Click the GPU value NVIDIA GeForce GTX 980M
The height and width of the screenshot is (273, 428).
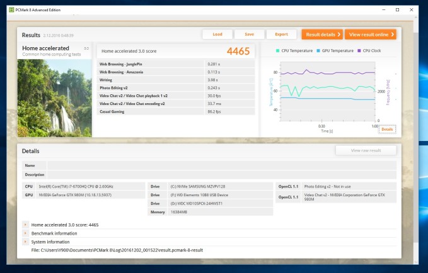pyautogui.click(x=75, y=195)
